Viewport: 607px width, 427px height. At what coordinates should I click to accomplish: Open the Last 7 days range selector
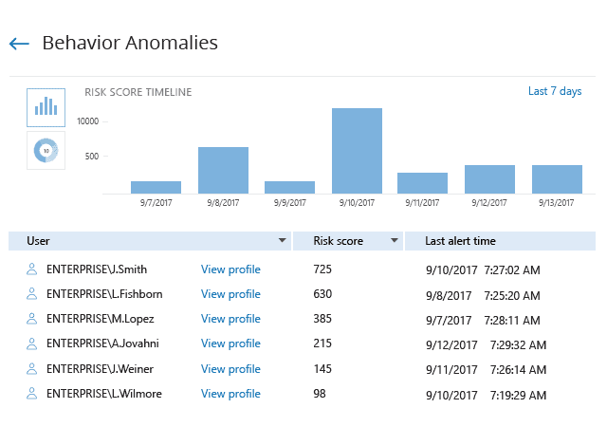(554, 91)
